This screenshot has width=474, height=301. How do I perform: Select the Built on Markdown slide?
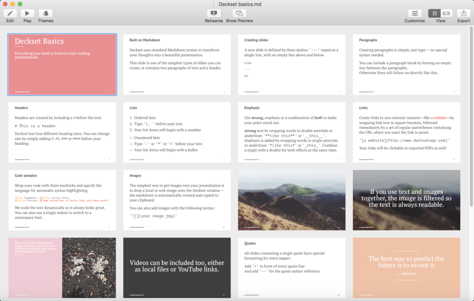coord(177,65)
